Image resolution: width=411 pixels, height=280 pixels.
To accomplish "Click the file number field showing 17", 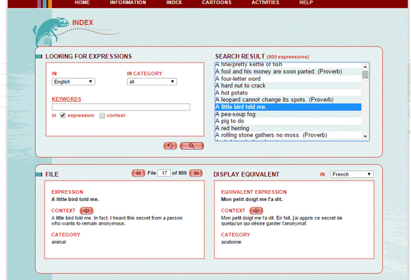I will (164, 173).
